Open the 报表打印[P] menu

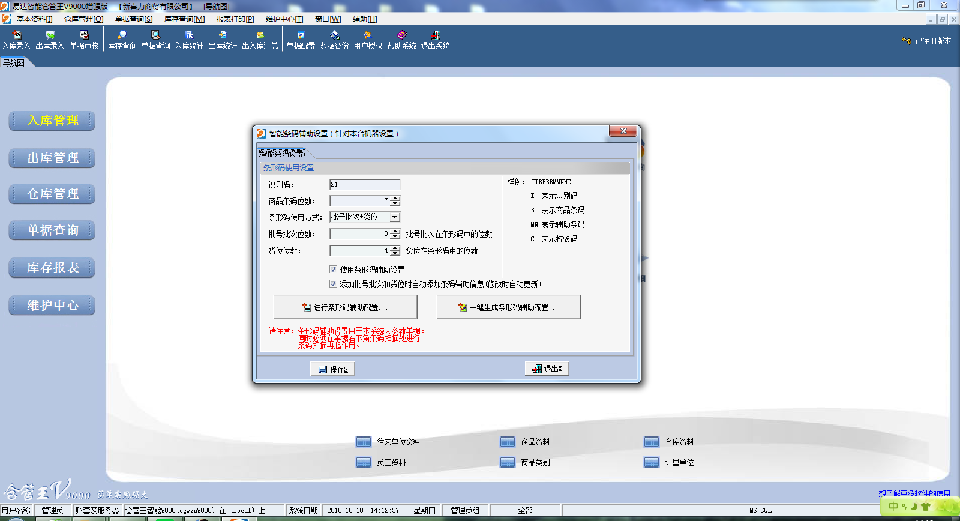(x=235, y=19)
